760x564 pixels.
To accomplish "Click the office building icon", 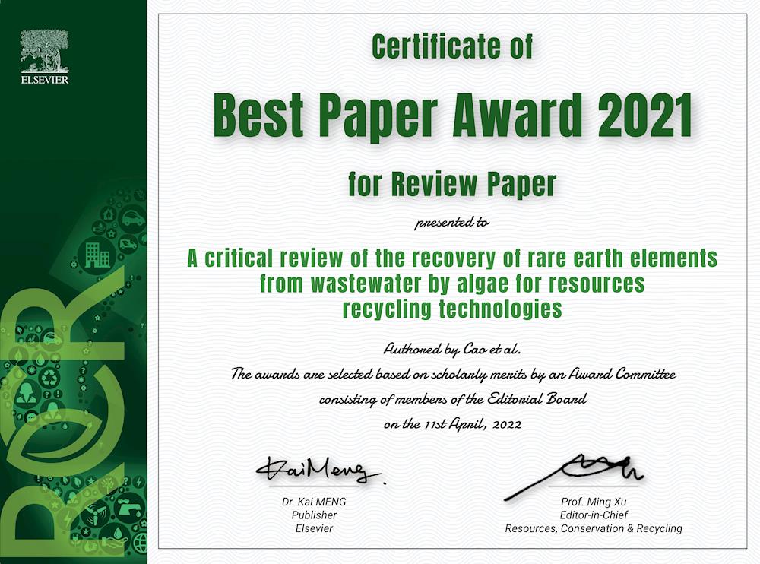I will pos(96,253).
